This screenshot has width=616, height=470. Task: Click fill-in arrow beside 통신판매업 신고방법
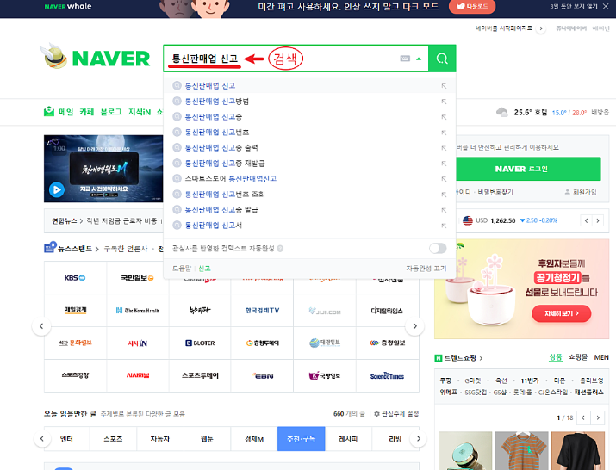click(444, 102)
